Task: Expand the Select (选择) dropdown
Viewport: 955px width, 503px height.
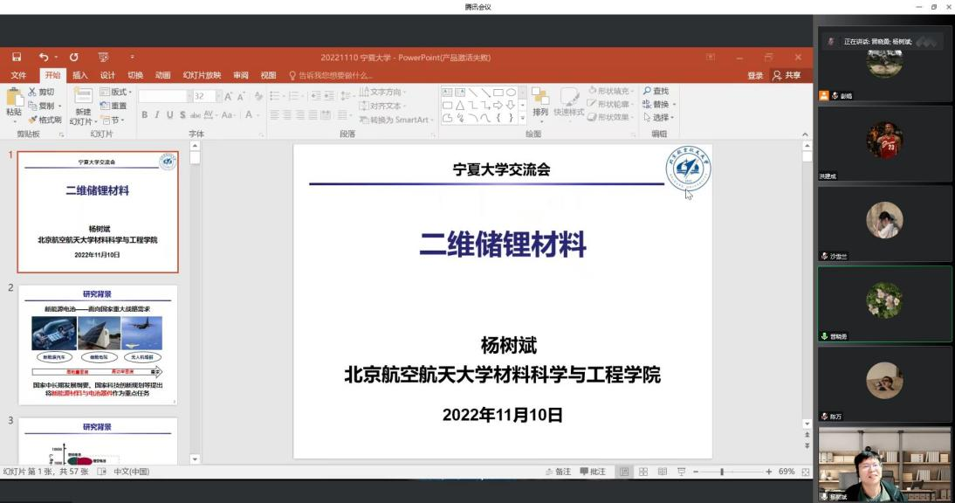Action: pos(660,118)
